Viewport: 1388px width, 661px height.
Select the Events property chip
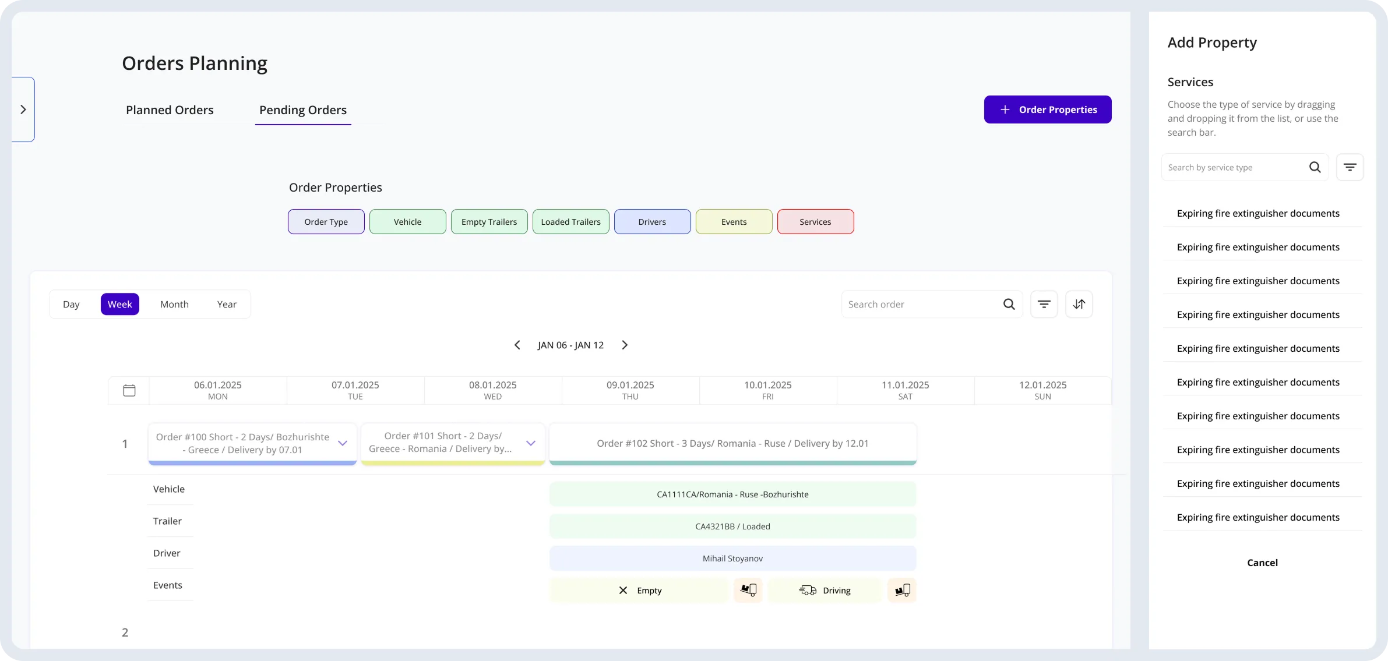point(734,222)
